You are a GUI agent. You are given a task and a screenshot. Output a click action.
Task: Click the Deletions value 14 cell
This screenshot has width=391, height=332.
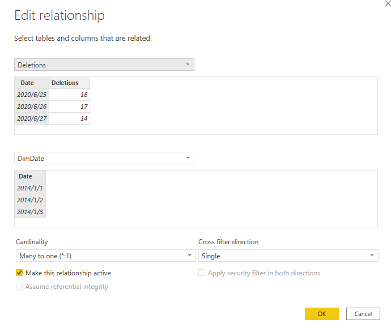pyautogui.click(x=70, y=118)
